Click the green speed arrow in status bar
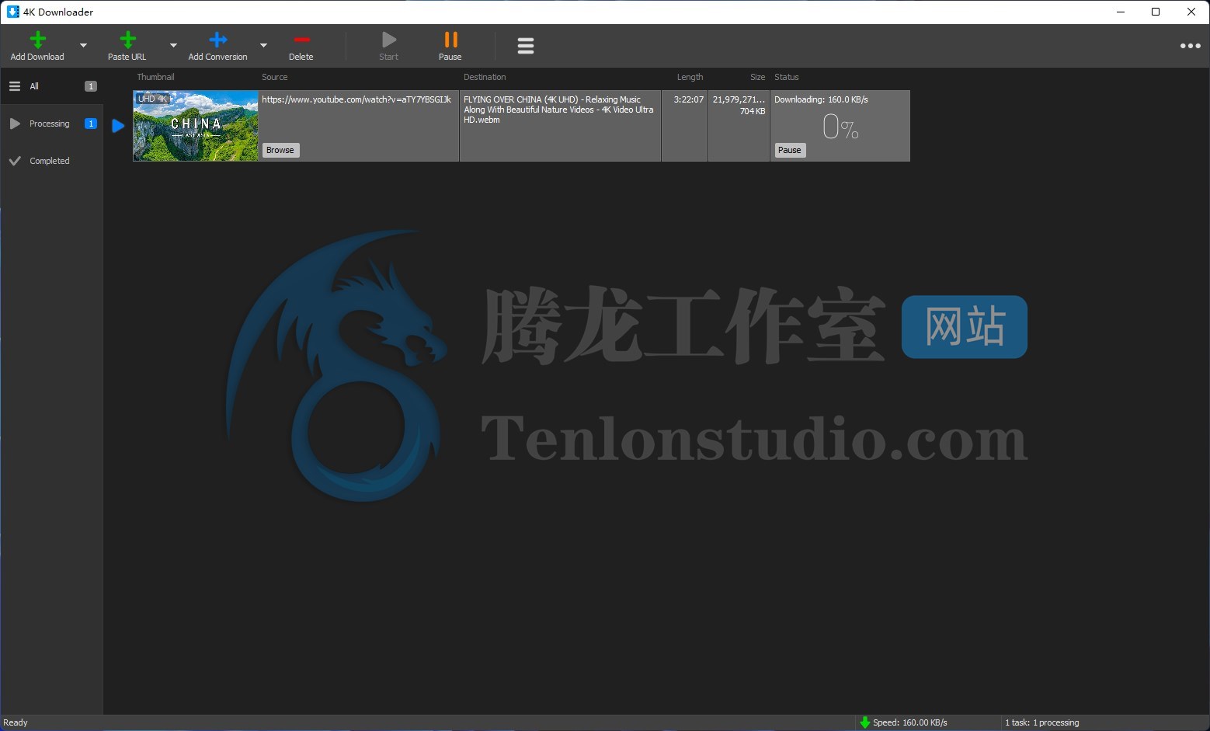The height and width of the screenshot is (731, 1210). (864, 722)
